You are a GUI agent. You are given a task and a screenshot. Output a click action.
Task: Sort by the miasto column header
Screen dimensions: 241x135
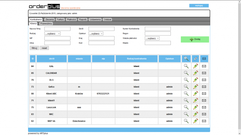[79, 58]
